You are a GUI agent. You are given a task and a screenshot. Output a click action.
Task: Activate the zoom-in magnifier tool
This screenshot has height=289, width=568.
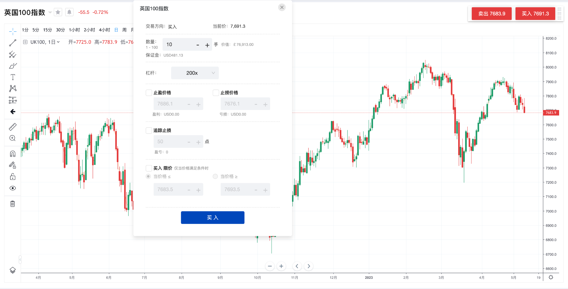[13, 138]
